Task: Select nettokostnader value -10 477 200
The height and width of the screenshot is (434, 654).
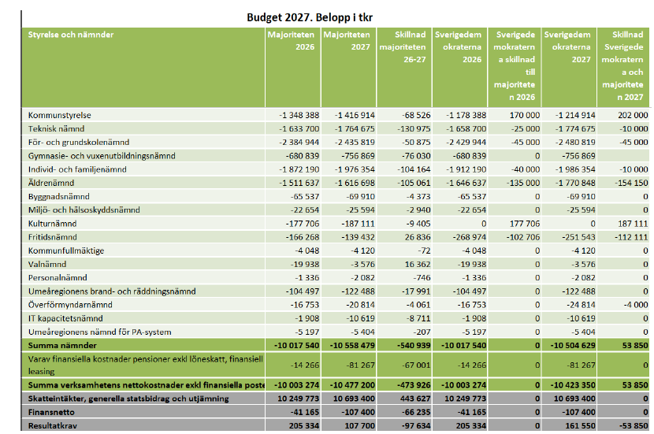Action: click(352, 385)
